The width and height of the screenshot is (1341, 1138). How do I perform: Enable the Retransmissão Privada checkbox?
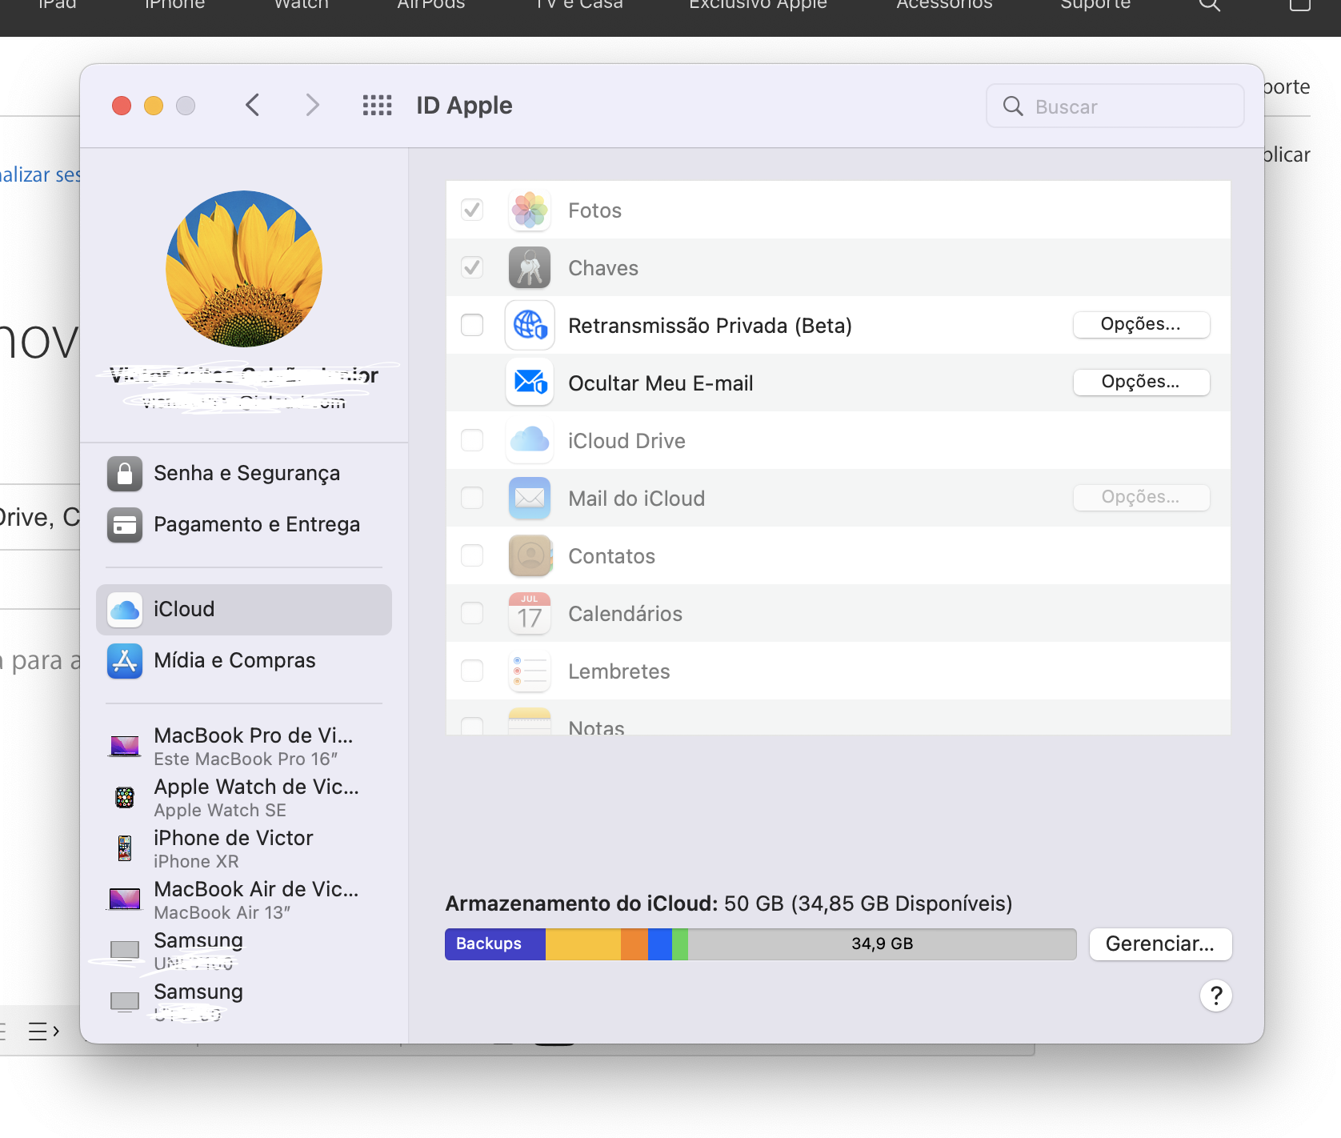click(472, 325)
